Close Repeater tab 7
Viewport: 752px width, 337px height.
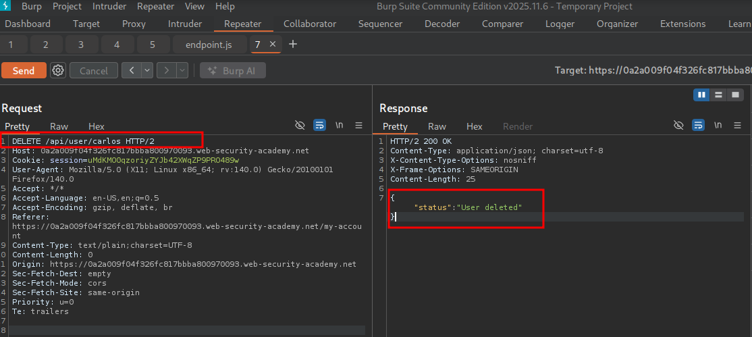(273, 44)
